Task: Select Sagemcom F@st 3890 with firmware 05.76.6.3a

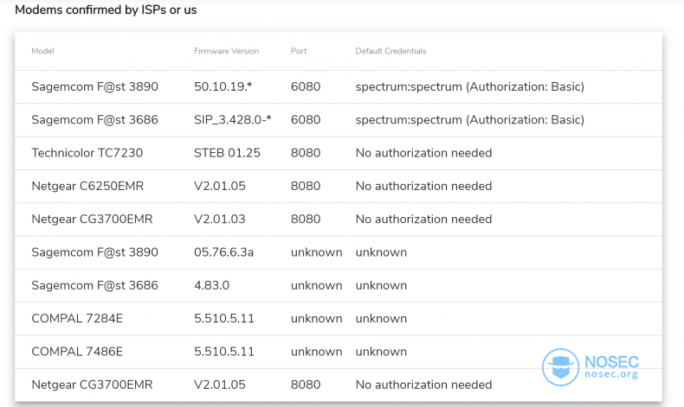Action: point(94,252)
